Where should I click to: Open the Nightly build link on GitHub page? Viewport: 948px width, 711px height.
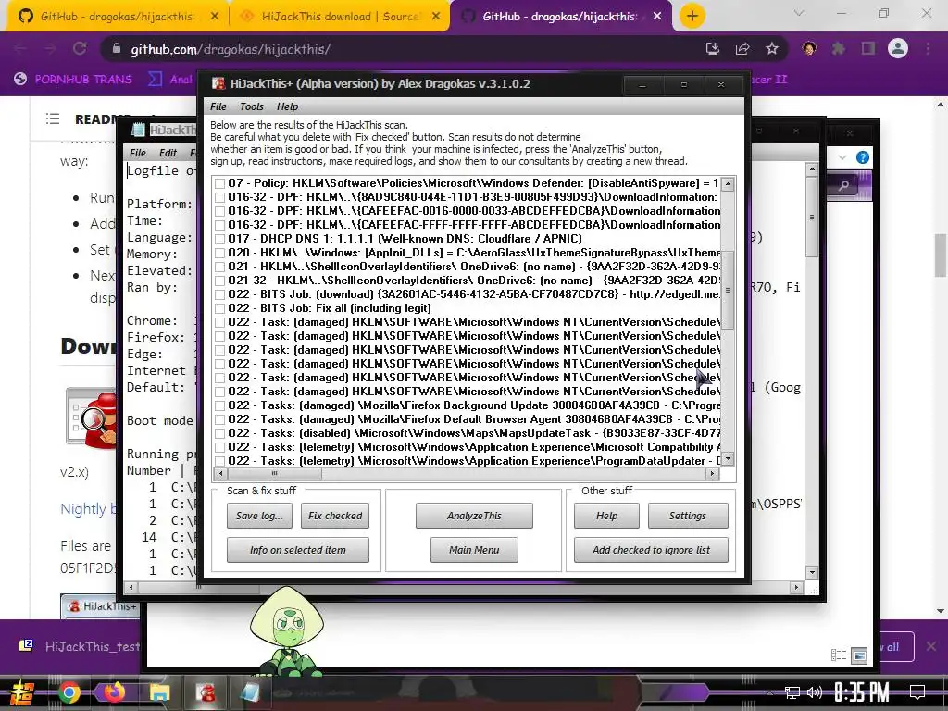pyautogui.click(x=88, y=509)
